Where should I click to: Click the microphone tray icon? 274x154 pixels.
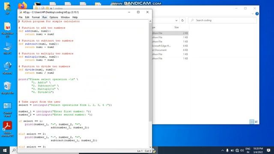[x=227, y=150]
